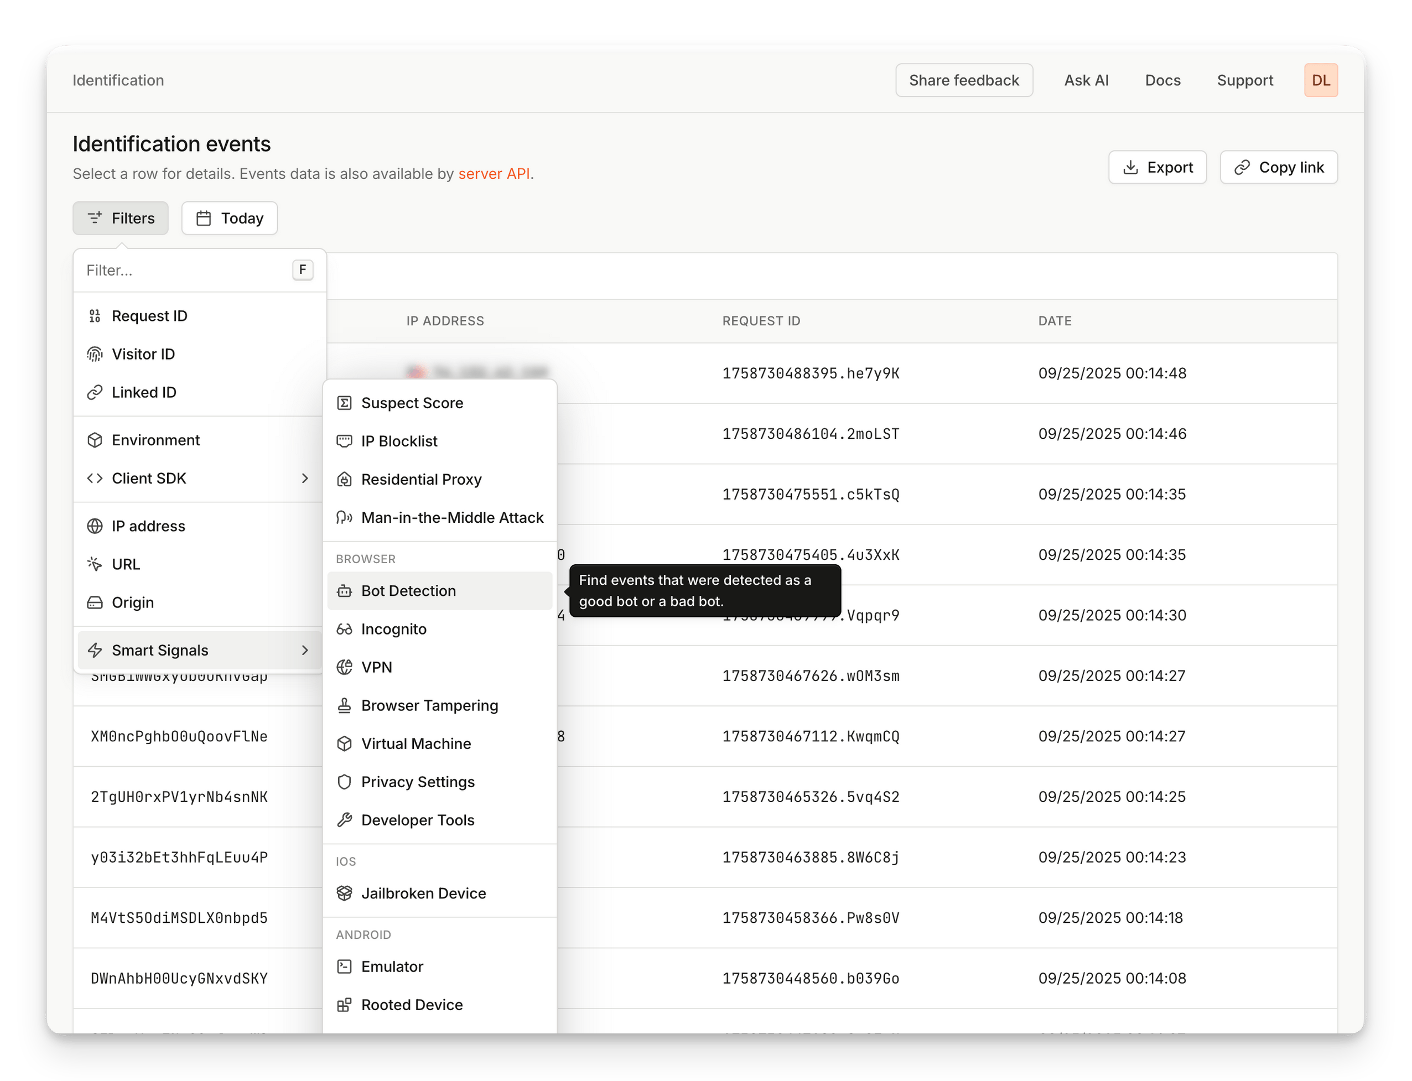
Task: Click the Virtual Machine box icon
Action: click(344, 744)
